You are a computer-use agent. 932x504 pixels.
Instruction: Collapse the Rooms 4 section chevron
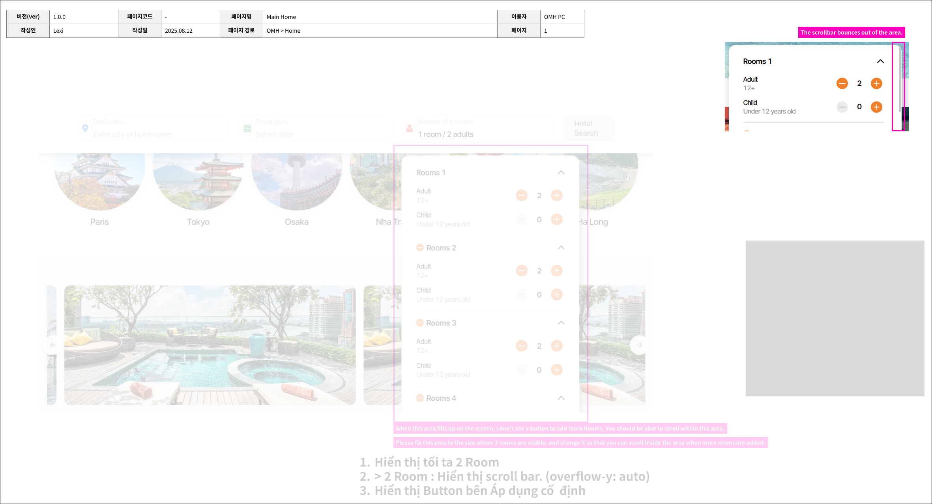tap(561, 398)
